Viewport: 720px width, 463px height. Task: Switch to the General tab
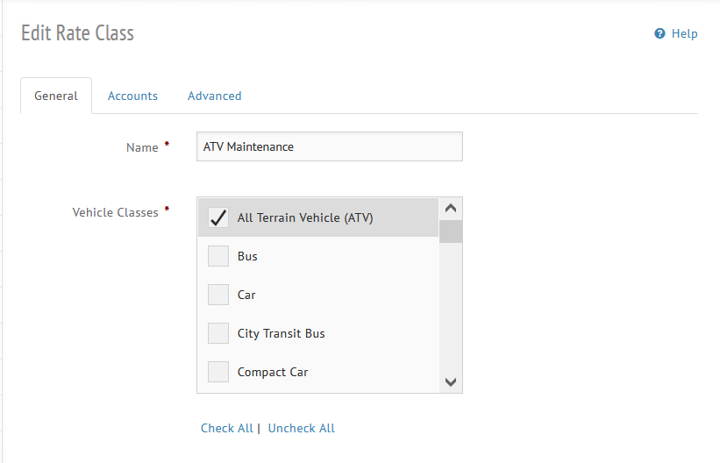pyautogui.click(x=56, y=96)
